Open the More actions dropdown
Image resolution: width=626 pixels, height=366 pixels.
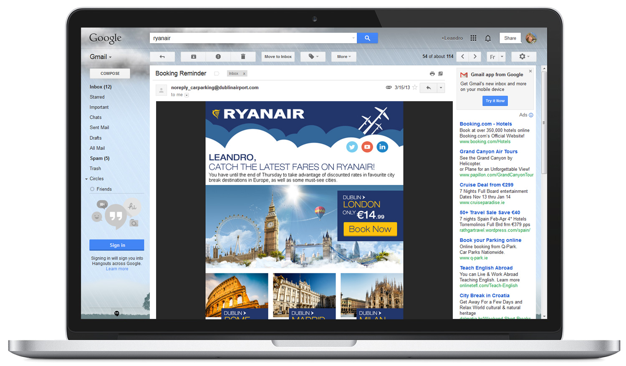click(x=344, y=57)
